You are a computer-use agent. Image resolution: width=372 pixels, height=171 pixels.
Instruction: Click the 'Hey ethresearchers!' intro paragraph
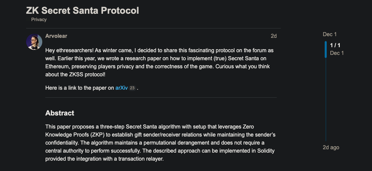coord(159,62)
